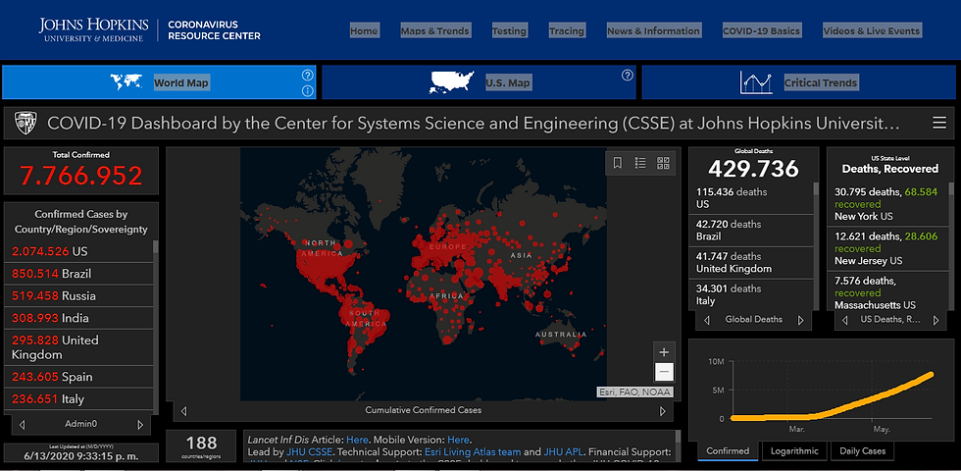Screen dimensions: 961x471
Task: Open the info icon on World Map tab
Action: [308, 91]
